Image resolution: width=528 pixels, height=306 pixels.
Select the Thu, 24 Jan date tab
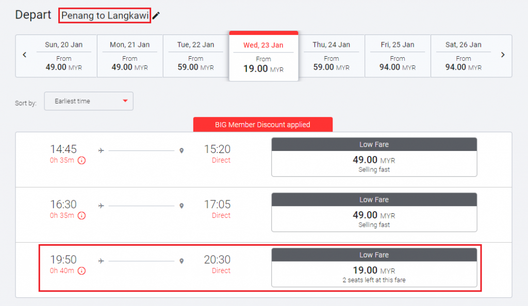(x=331, y=56)
